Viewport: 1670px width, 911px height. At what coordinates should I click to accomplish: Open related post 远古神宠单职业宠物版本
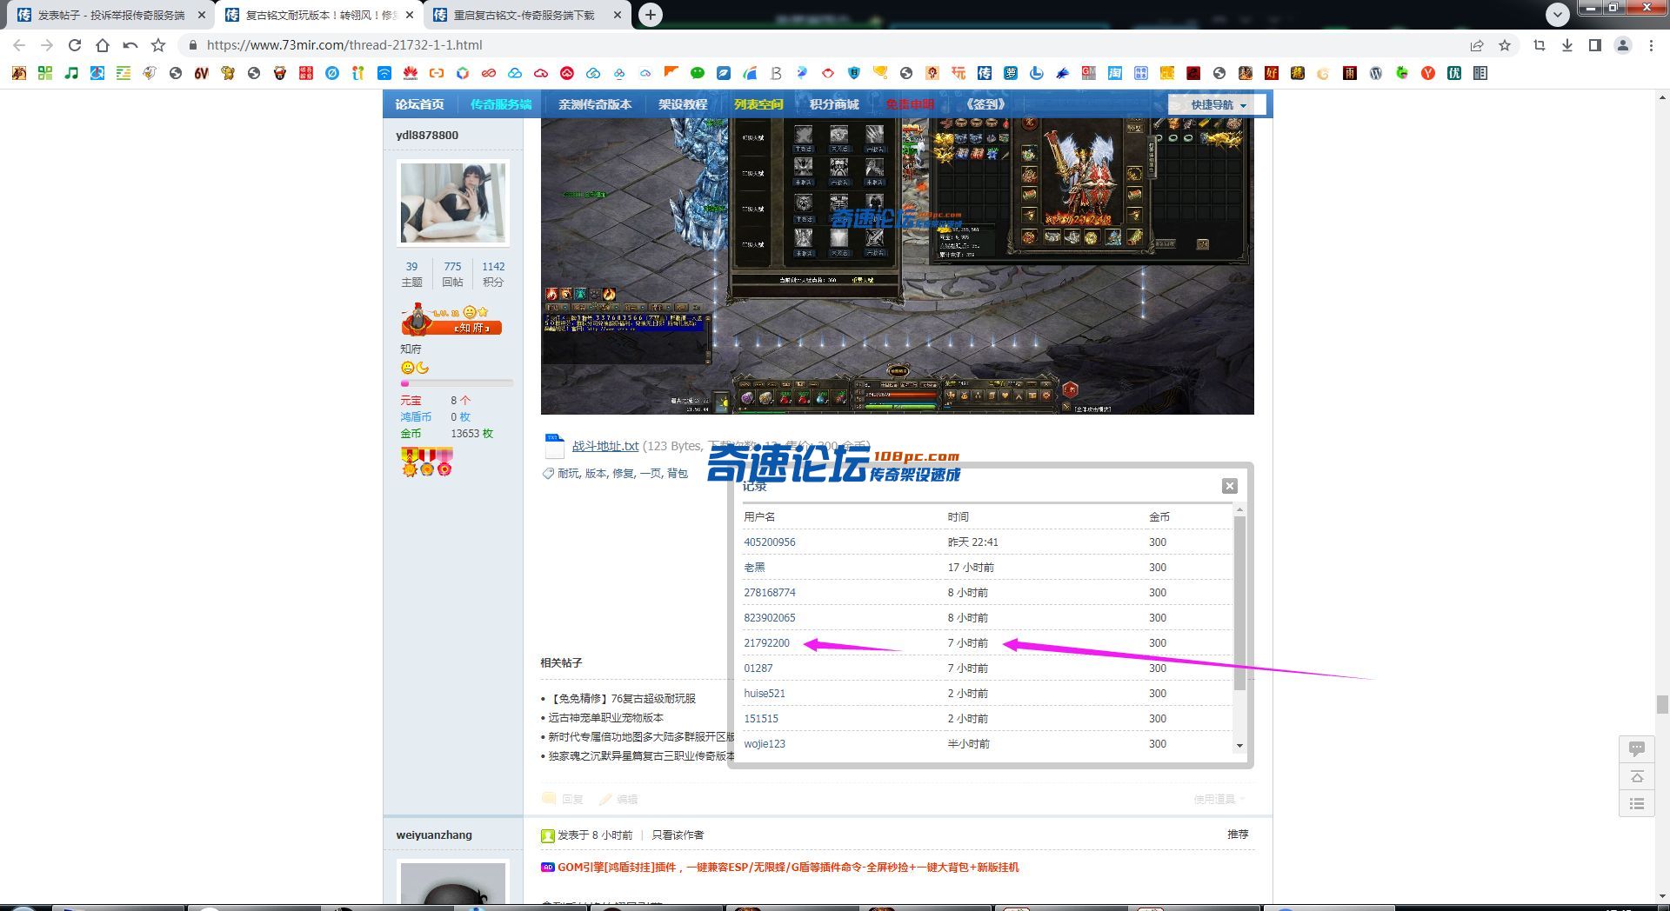coord(605,717)
